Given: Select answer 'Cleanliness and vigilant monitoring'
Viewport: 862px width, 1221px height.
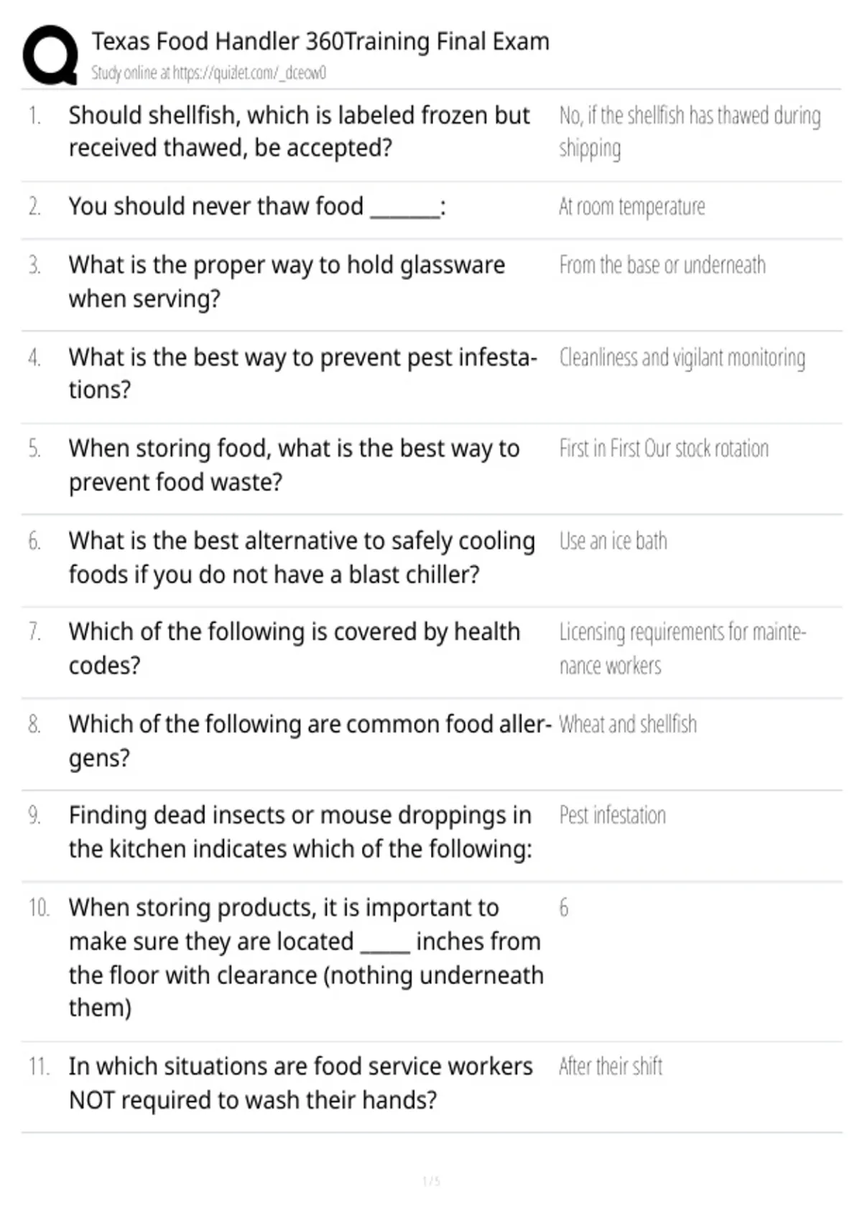Looking at the screenshot, I should (x=682, y=358).
